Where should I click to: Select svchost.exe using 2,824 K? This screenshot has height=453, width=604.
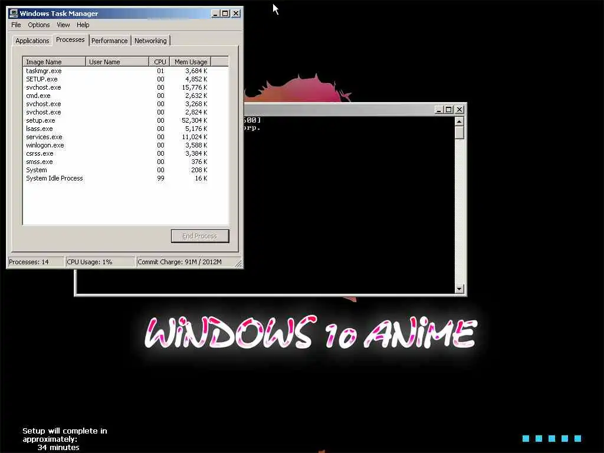126,112
